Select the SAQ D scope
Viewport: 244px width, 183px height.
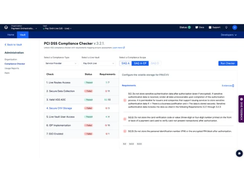[155, 63]
